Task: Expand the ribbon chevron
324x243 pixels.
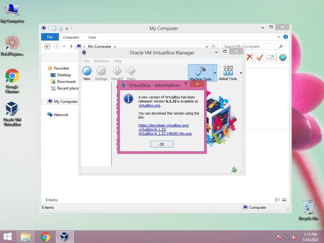Action: pyautogui.click(x=278, y=37)
